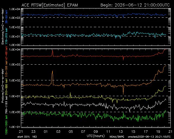
Task: Click the NOAA/SWPC credit text
Action: coord(117,137)
